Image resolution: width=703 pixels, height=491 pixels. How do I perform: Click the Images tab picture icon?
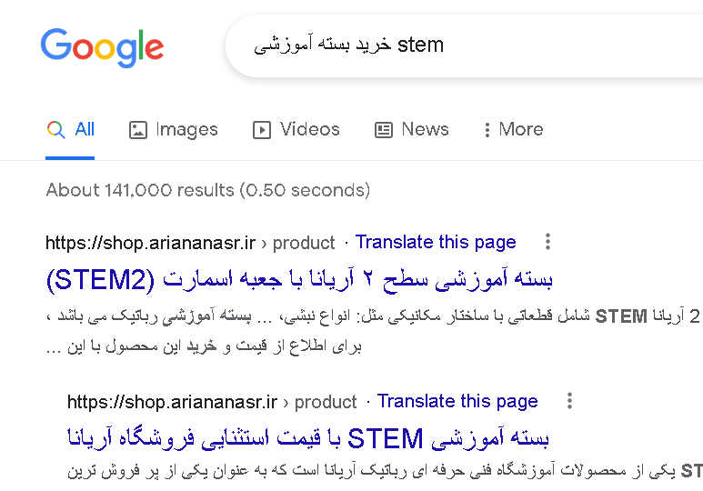point(138,130)
